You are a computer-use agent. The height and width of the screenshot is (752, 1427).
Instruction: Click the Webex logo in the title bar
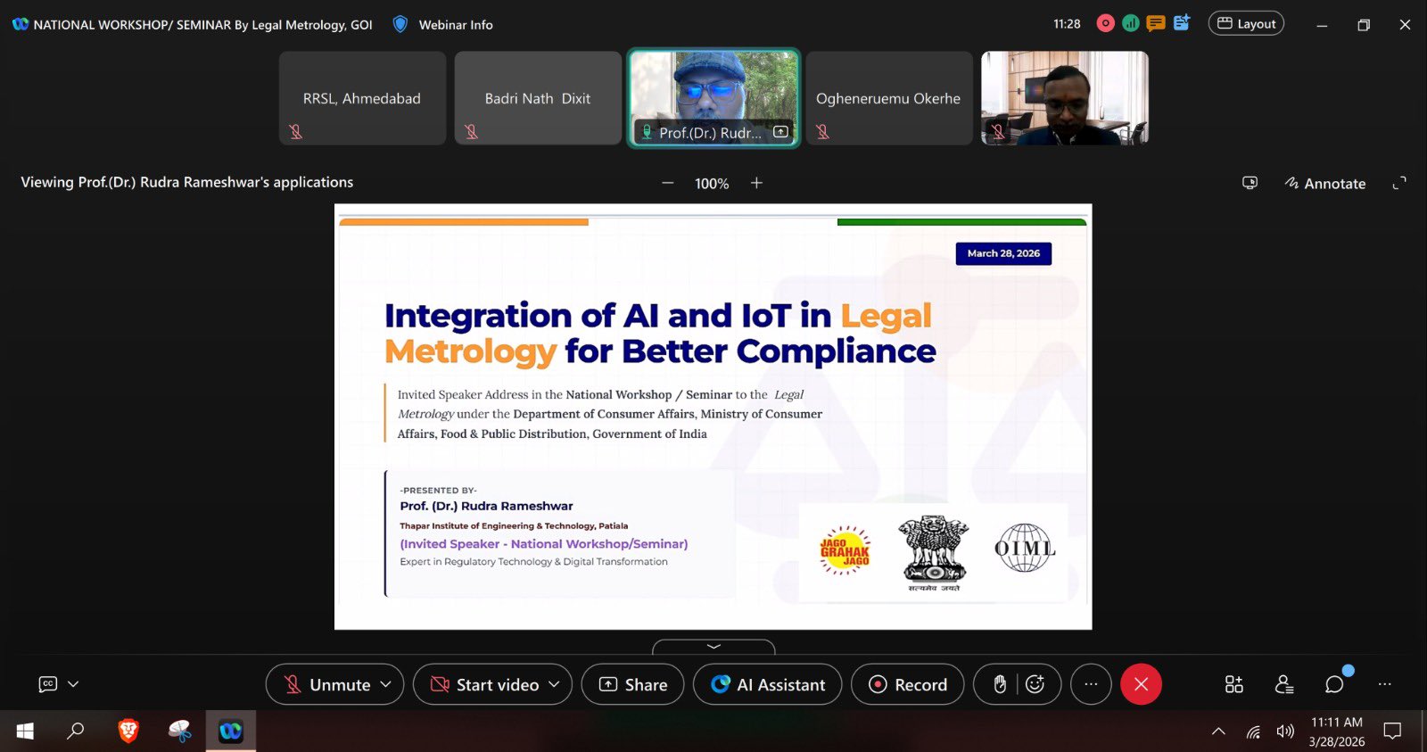(x=21, y=24)
